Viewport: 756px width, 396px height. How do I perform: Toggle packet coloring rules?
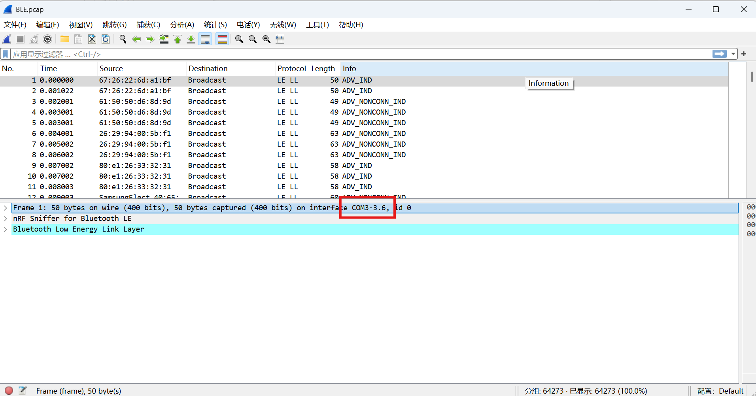coord(223,39)
